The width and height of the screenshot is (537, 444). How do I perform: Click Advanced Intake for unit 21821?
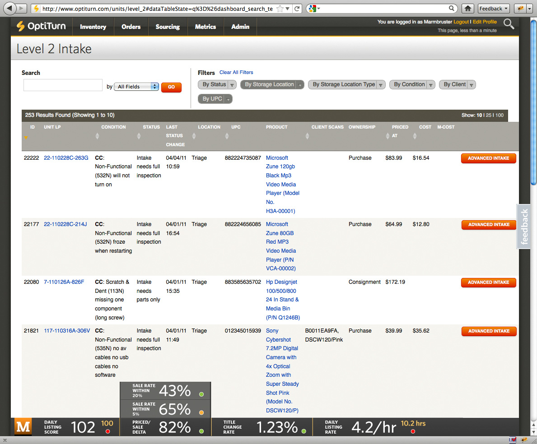[x=488, y=331]
